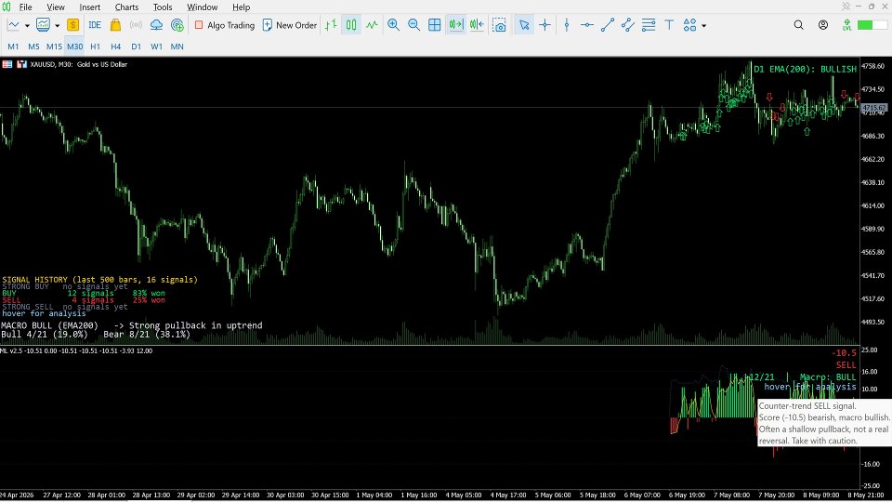The height and width of the screenshot is (502, 892).
Task: Open a New Order
Action: [x=290, y=25]
